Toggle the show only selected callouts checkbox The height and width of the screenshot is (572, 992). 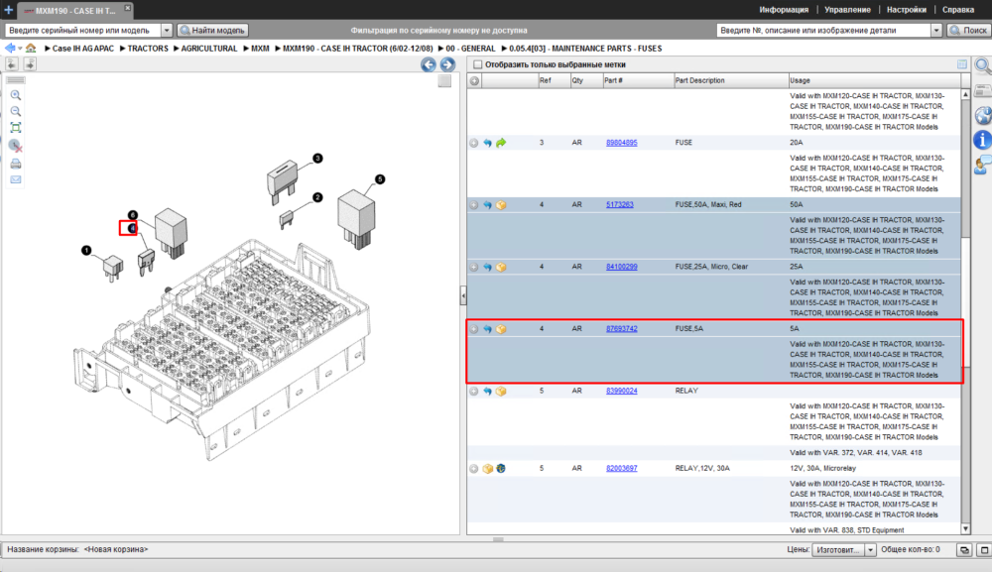point(478,64)
